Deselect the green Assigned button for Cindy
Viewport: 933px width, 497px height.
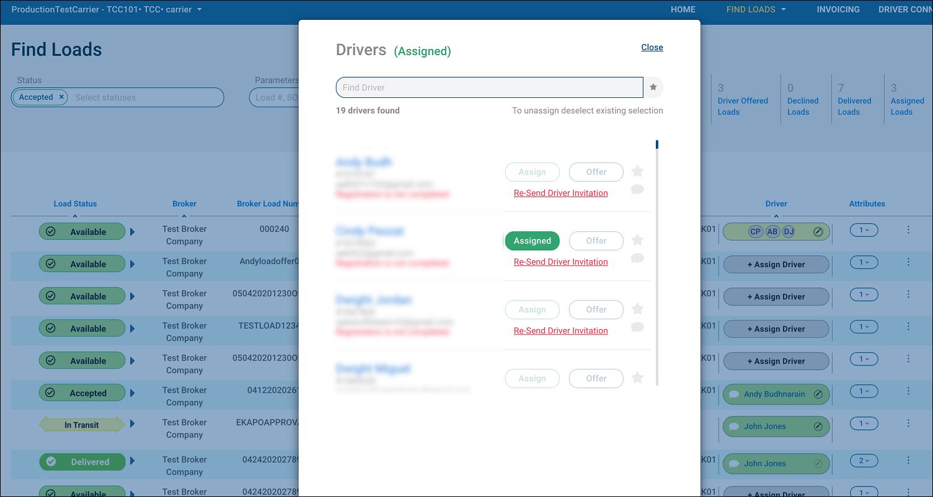(532, 241)
